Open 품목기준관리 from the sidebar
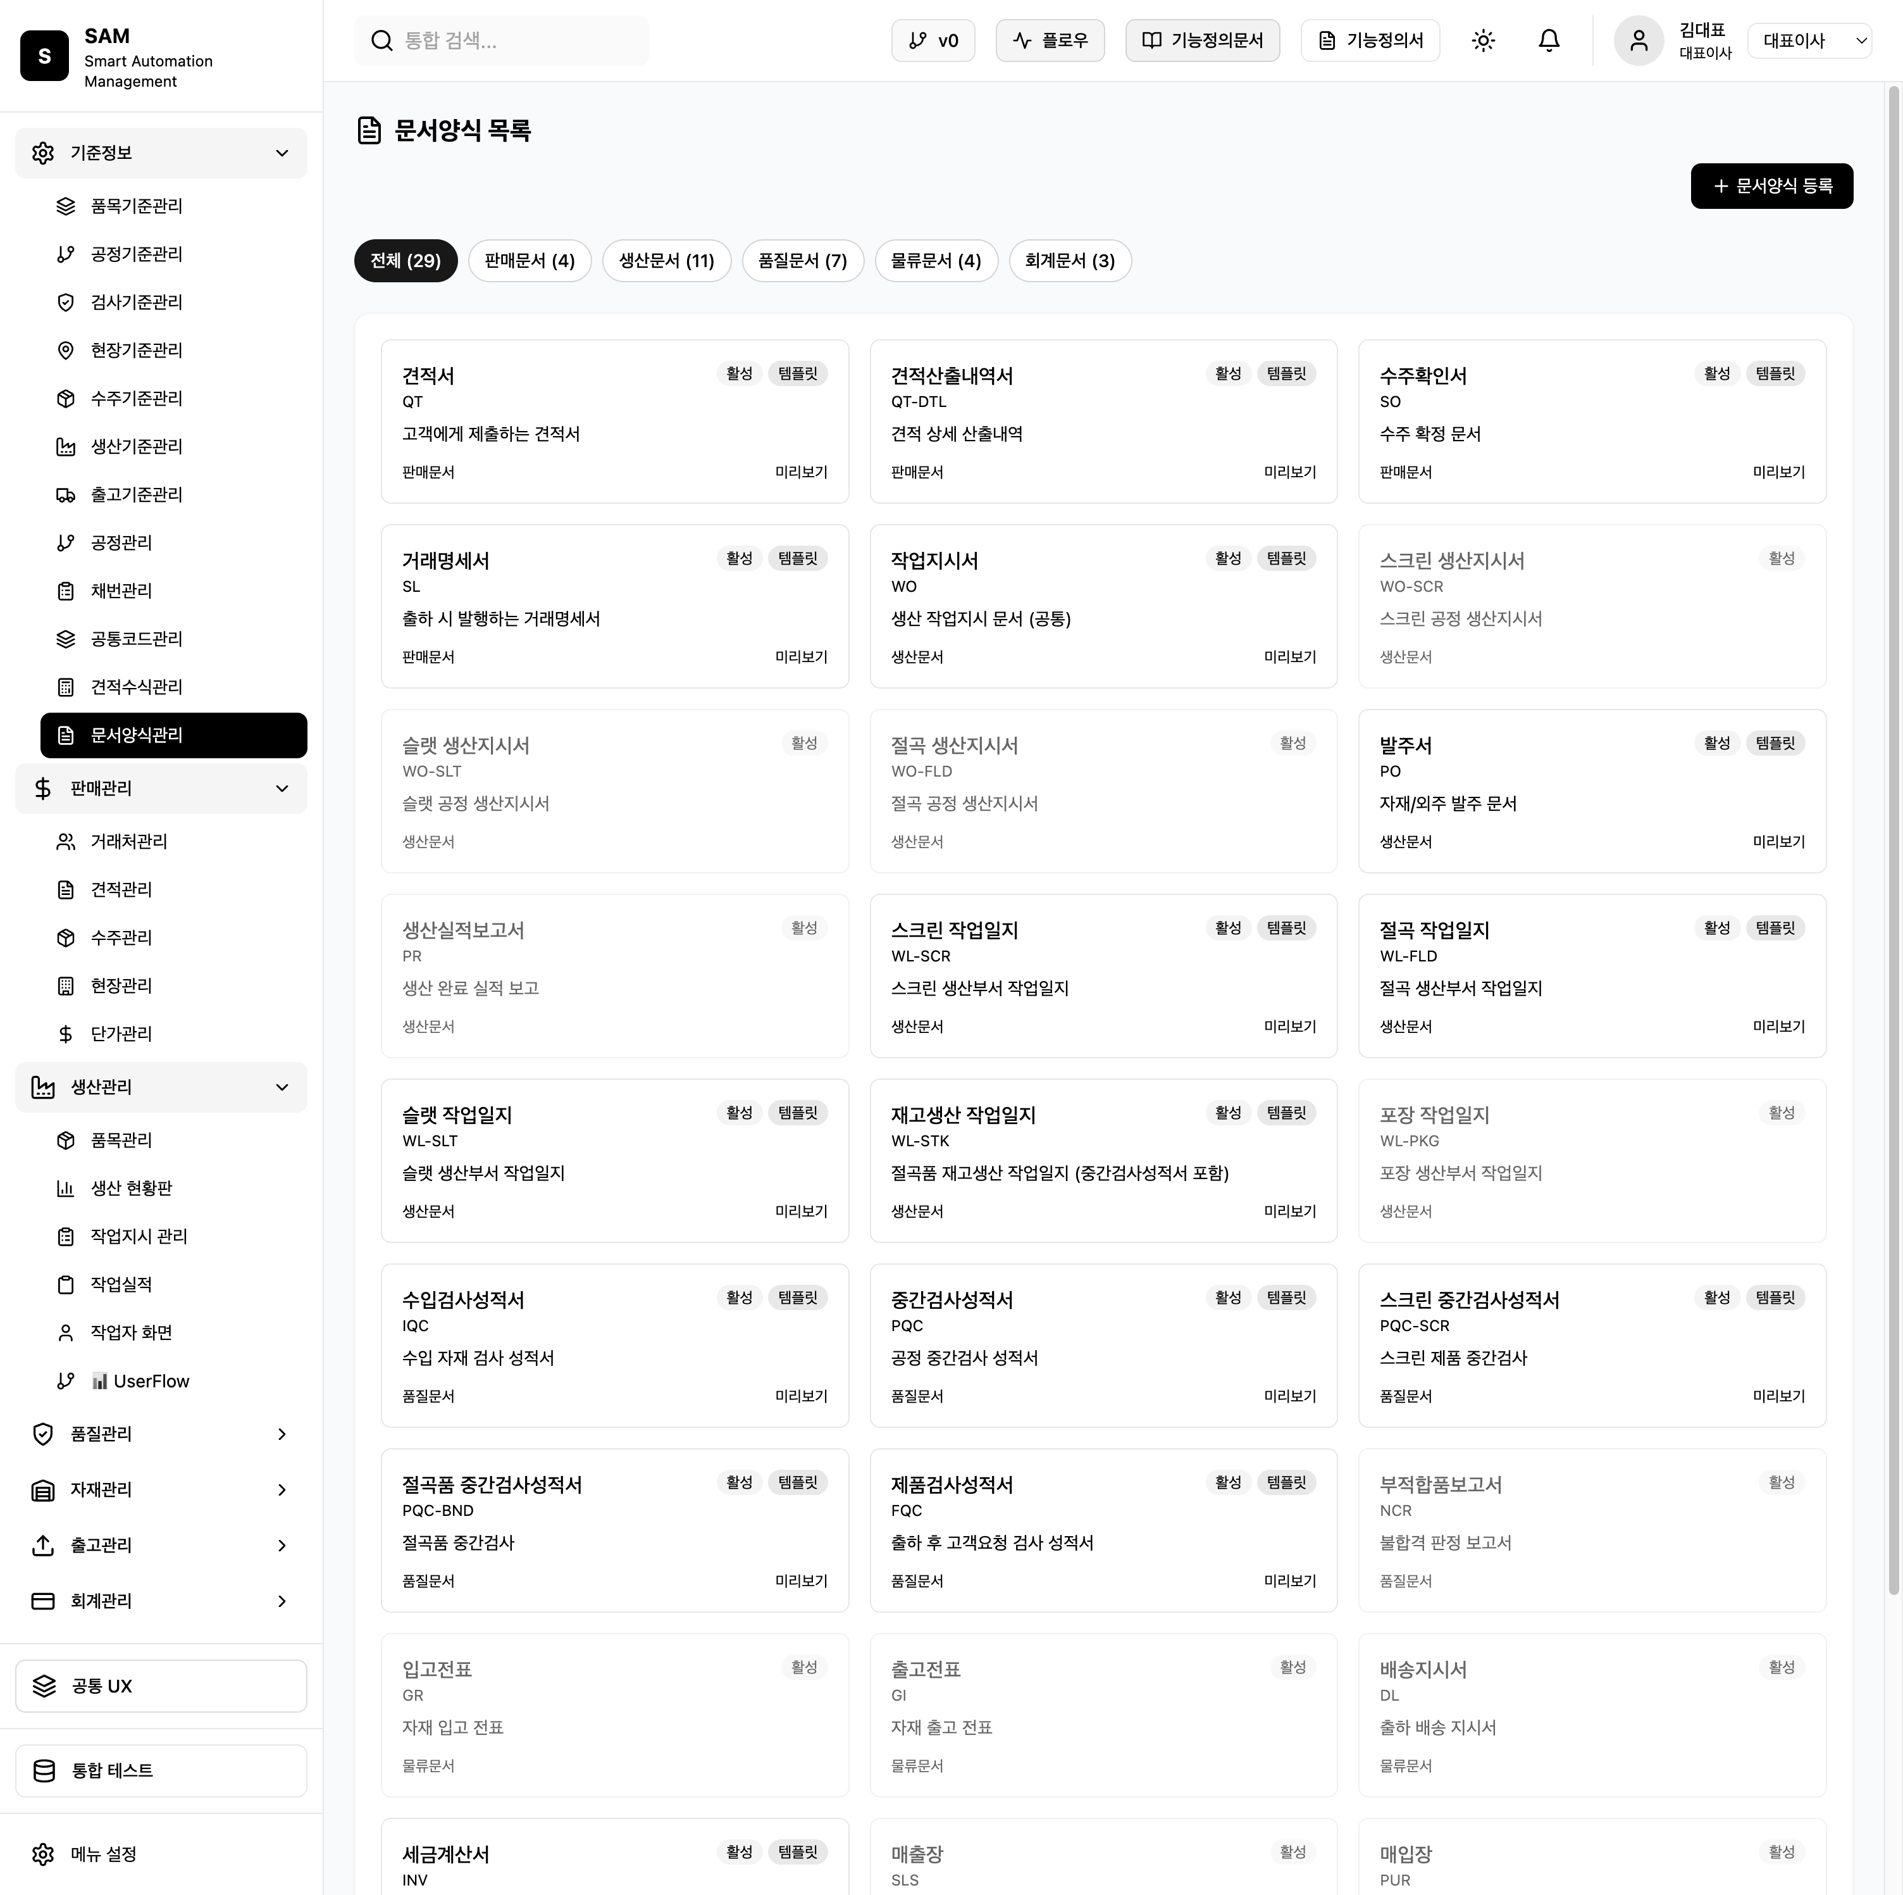 (136, 206)
